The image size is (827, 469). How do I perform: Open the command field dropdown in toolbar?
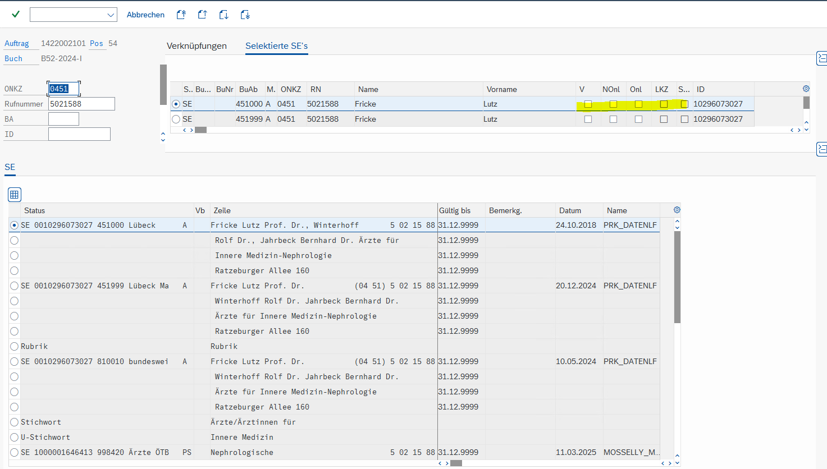tap(111, 15)
